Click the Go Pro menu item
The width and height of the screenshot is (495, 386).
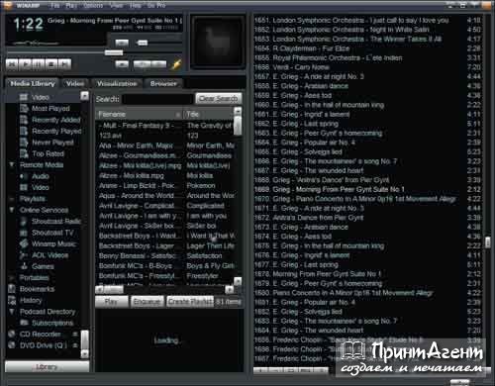(x=156, y=6)
